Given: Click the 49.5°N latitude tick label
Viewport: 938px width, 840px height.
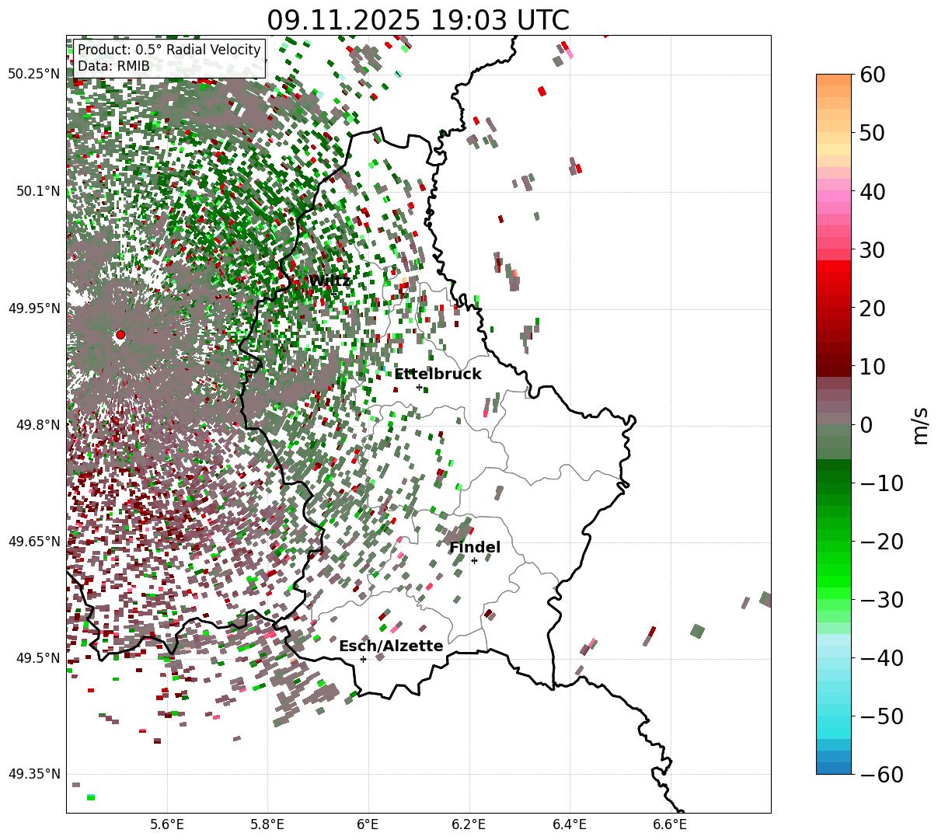Looking at the screenshot, I should pos(37,658).
